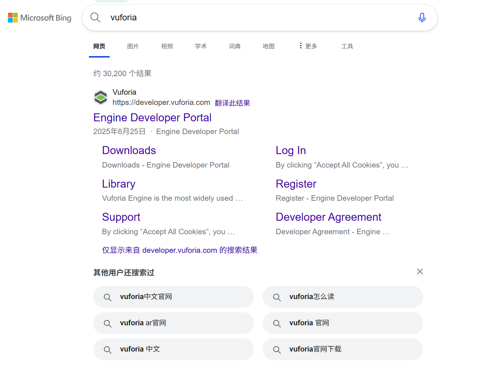Click into the search field containing vuforia

pyautogui.click(x=260, y=17)
